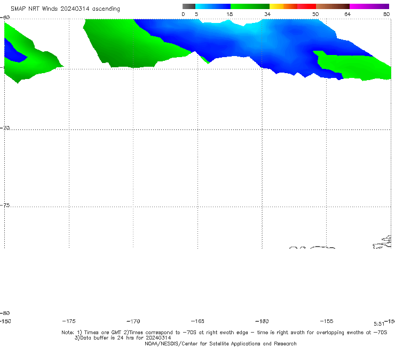Pick the gray 0–5 segment of the color bar
This screenshot has height=347, width=395.
pos(189,6)
